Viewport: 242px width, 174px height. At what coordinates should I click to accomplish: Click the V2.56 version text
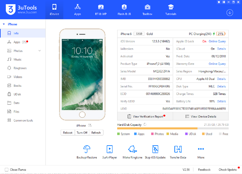[186, 169]
